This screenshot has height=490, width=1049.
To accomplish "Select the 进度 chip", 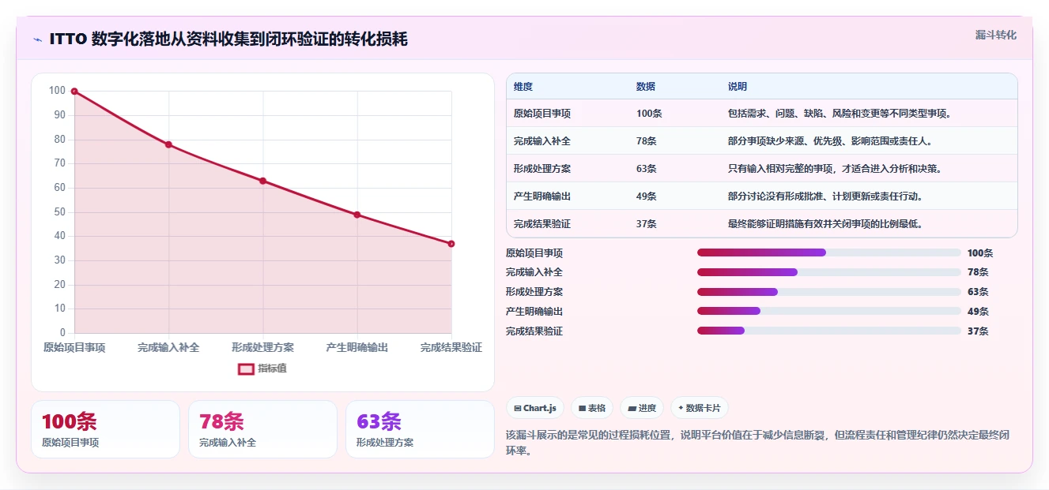I will pos(642,408).
